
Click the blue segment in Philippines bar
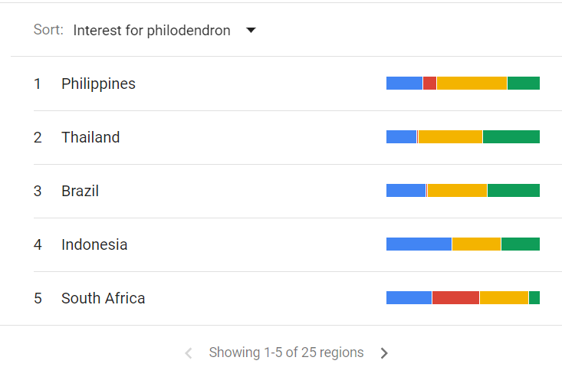click(x=404, y=84)
